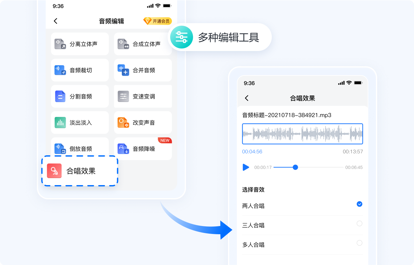This screenshot has height=265, width=414.
Task: Click the playback progress slider knob
Action: (x=295, y=167)
